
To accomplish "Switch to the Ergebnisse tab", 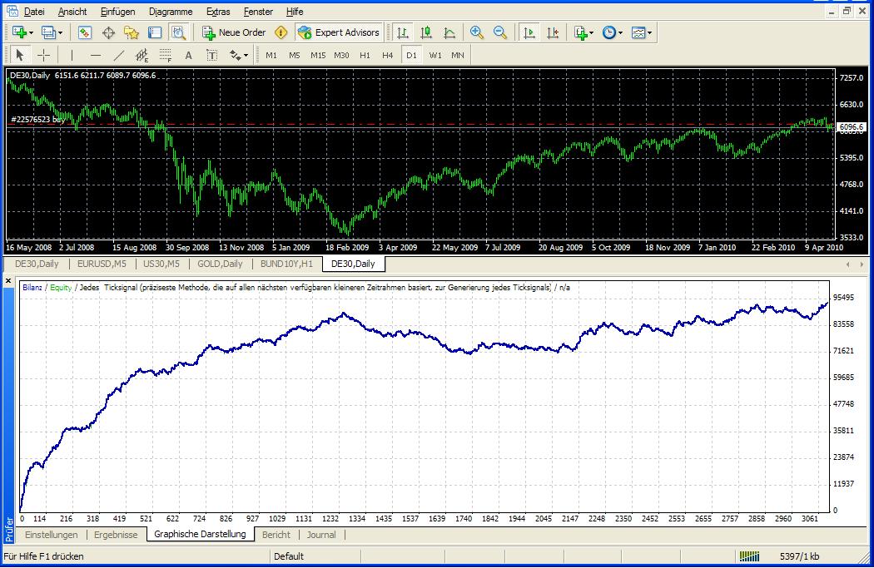I will click(116, 535).
